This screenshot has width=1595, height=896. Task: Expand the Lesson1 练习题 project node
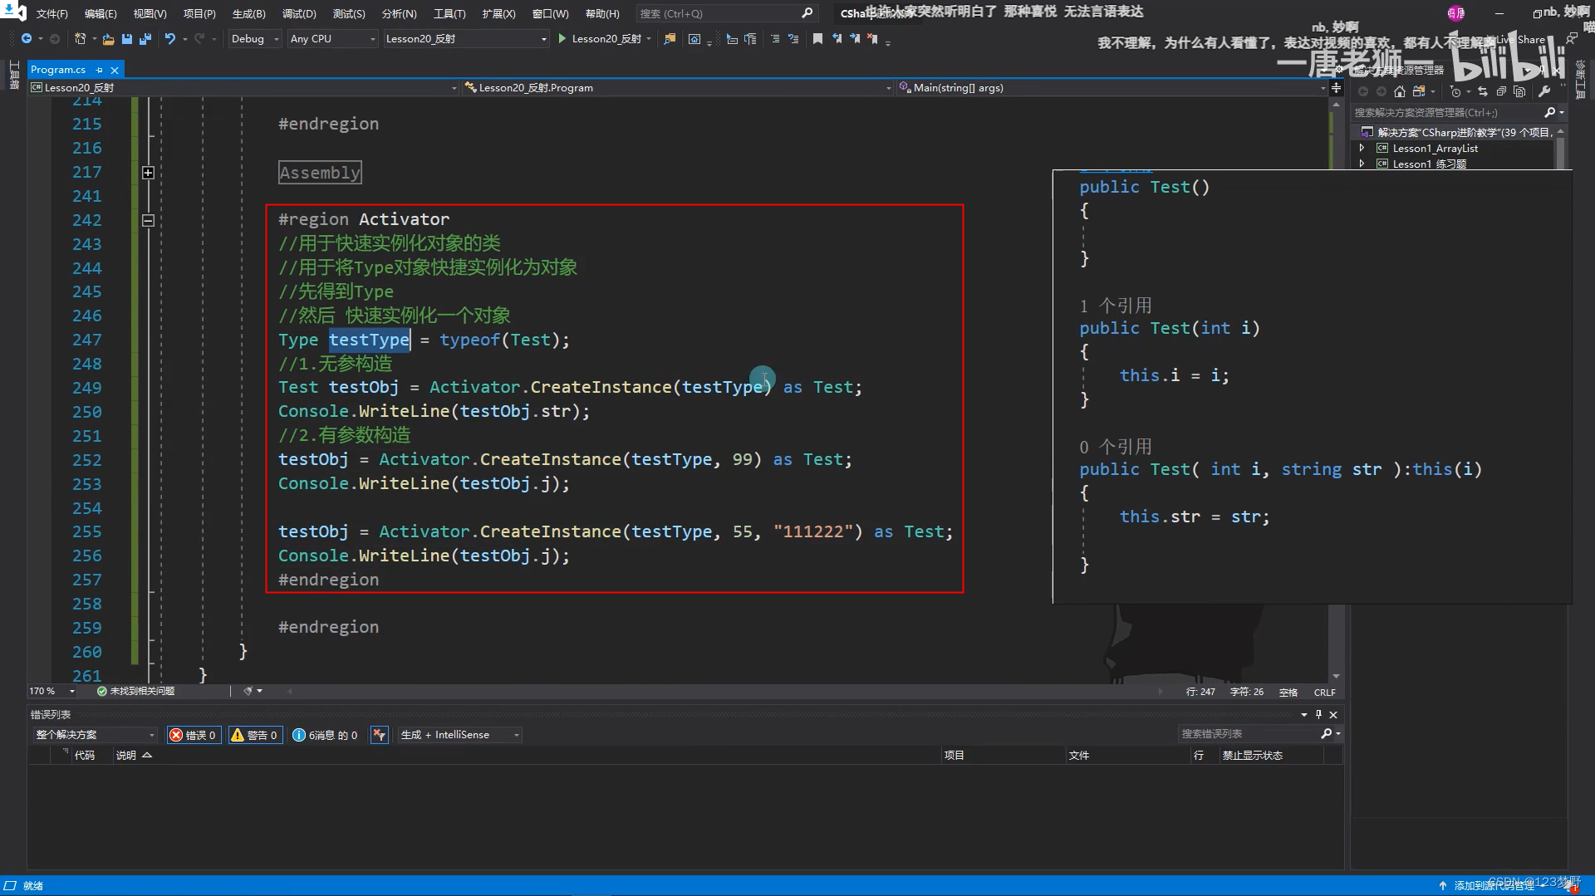click(1362, 164)
